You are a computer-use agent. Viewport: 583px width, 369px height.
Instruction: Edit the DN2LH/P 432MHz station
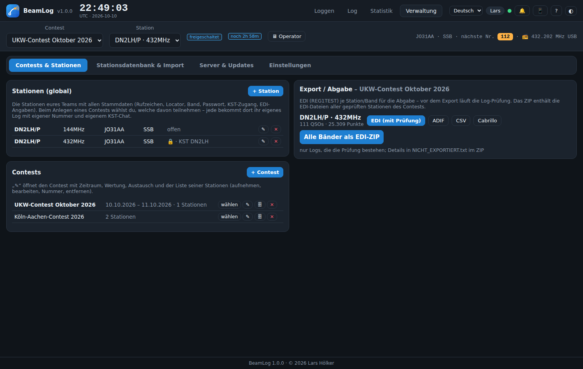click(x=263, y=141)
